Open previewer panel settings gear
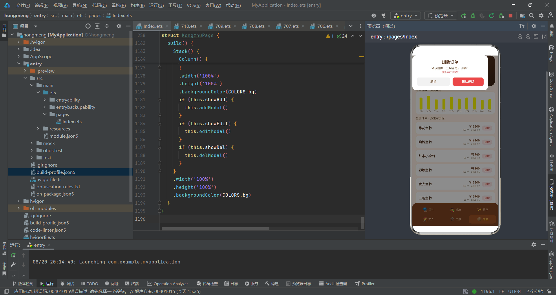 [534, 26]
